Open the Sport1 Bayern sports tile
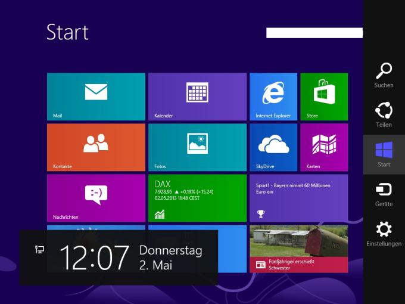405x304 pixels. click(298, 198)
